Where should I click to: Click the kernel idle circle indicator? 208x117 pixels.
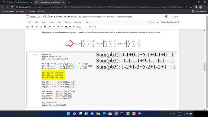(x=178, y=22)
